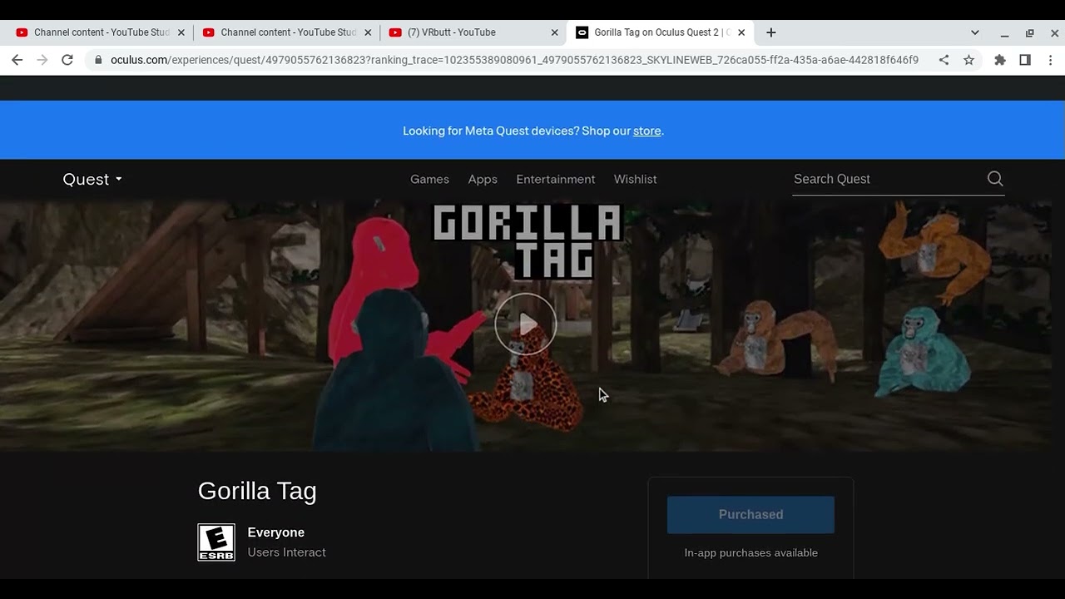Open the Extensions puzzle icon
1065x599 pixels.
coord(1000,60)
